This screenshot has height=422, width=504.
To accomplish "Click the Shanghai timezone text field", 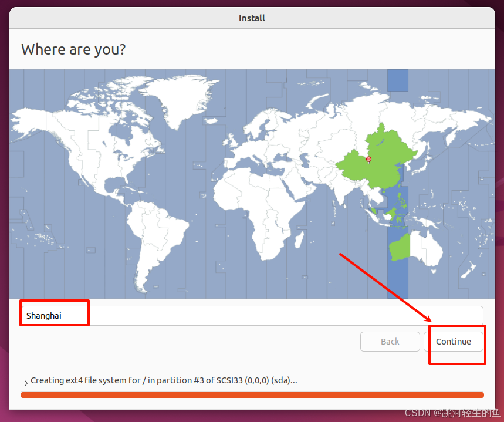I will pos(252,316).
